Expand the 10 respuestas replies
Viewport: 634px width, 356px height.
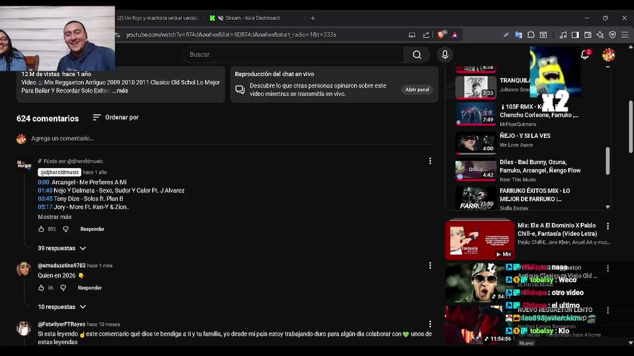click(x=62, y=307)
